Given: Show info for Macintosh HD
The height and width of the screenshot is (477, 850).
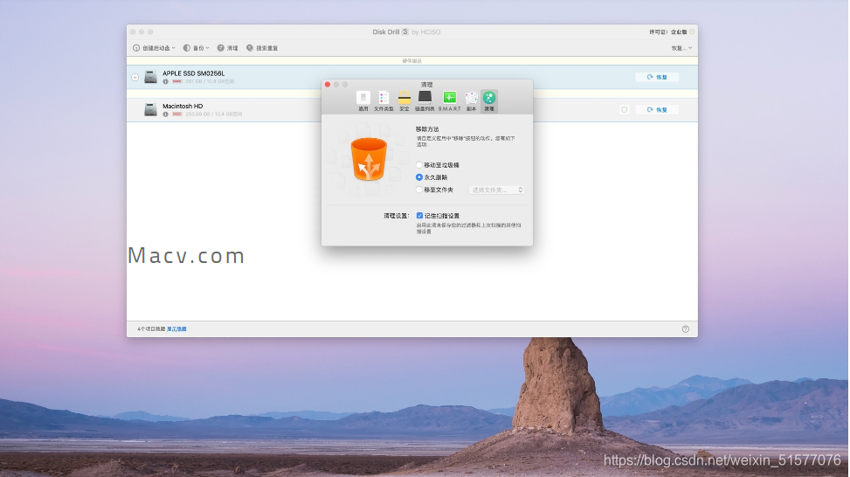Looking at the screenshot, I should point(165,114).
